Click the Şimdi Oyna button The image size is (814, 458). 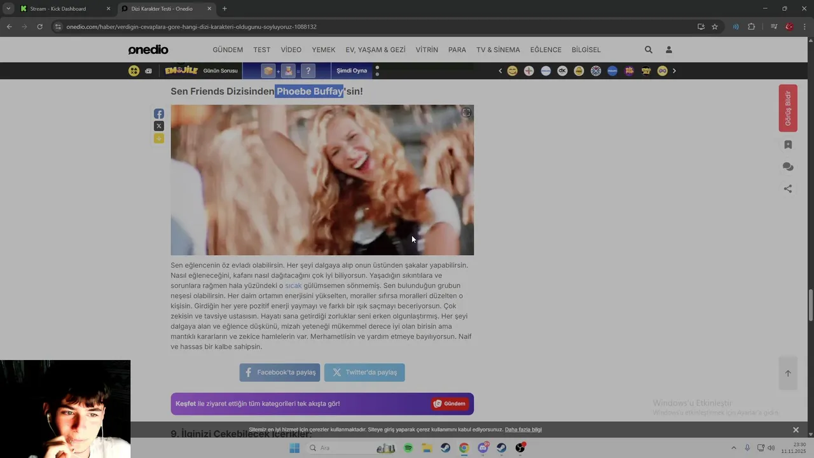click(352, 71)
